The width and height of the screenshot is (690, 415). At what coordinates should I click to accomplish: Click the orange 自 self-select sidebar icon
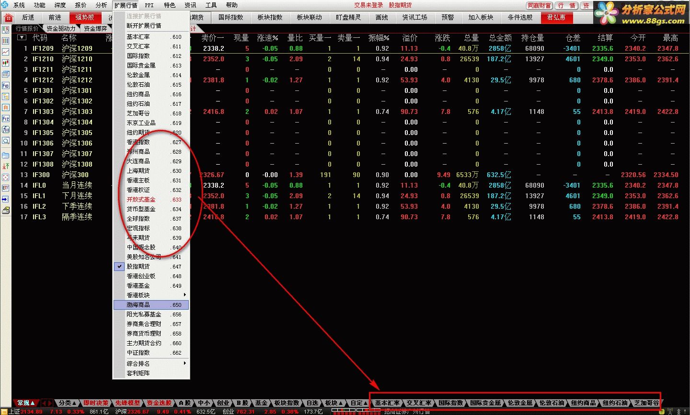[6, 108]
